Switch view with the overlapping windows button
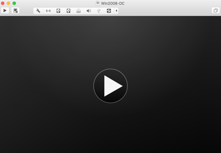This screenshot has height=153, width=221. click(x=216, y=11)
